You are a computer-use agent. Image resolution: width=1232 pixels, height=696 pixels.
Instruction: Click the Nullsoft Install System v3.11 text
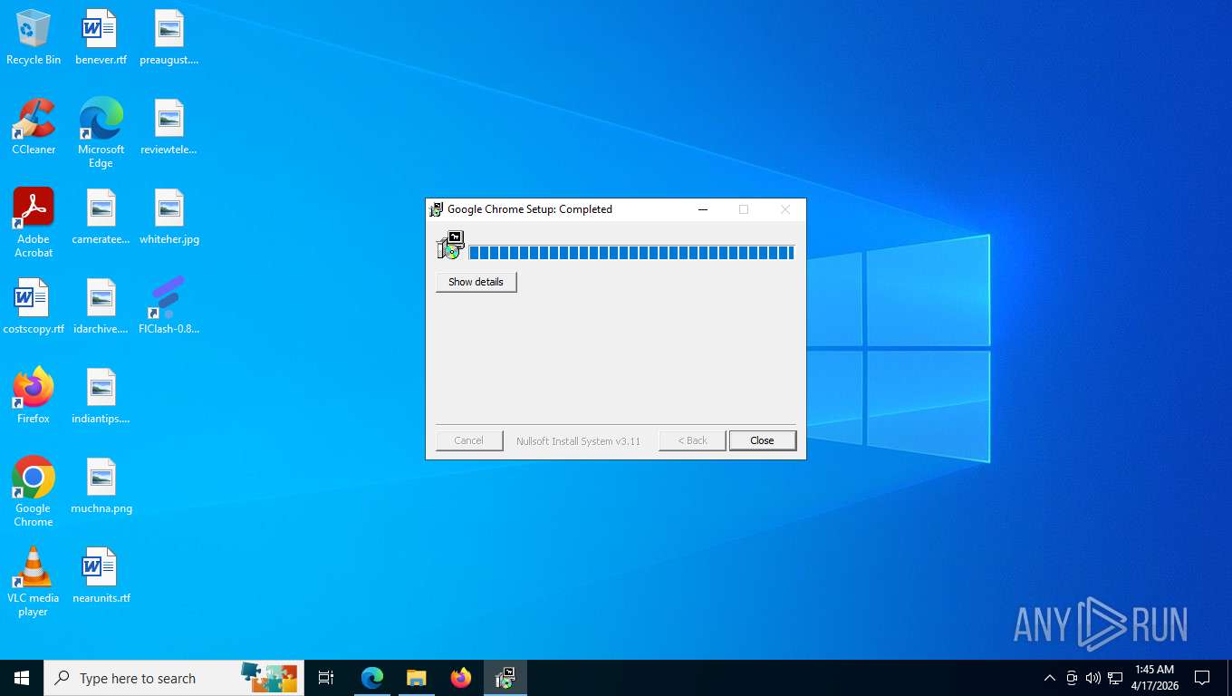tap(578, 441)
